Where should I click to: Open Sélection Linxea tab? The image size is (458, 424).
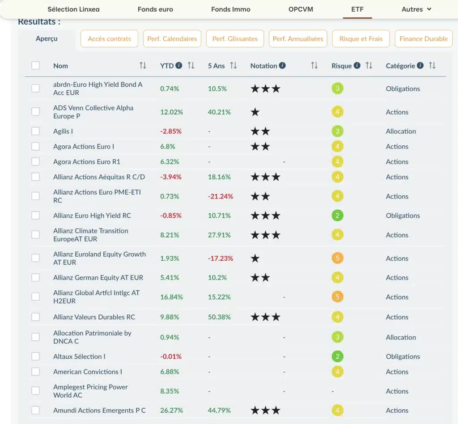click(x=74, y=9)
